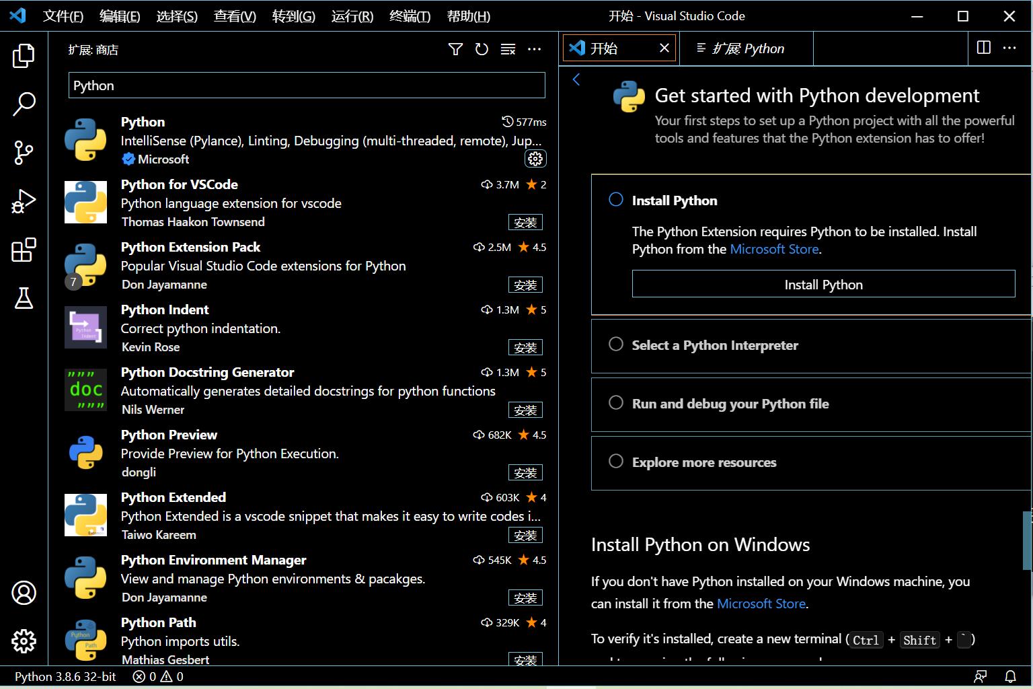The image size is (1033, 689).
Task: Install the Python Extended extension
Action: (x=525, y=535)
